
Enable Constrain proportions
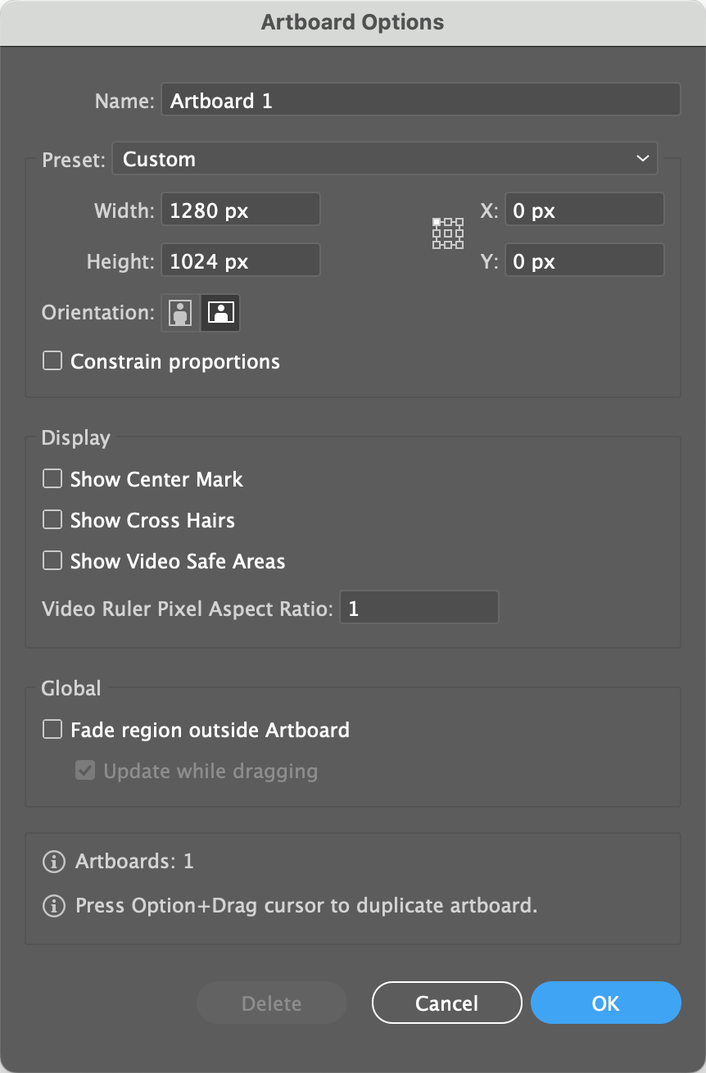52,360
